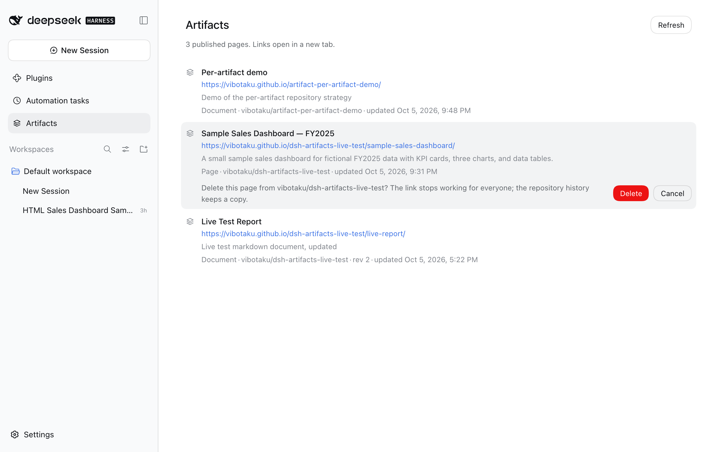
Task: Open the live-report link
Action: (x=303, y=234)
